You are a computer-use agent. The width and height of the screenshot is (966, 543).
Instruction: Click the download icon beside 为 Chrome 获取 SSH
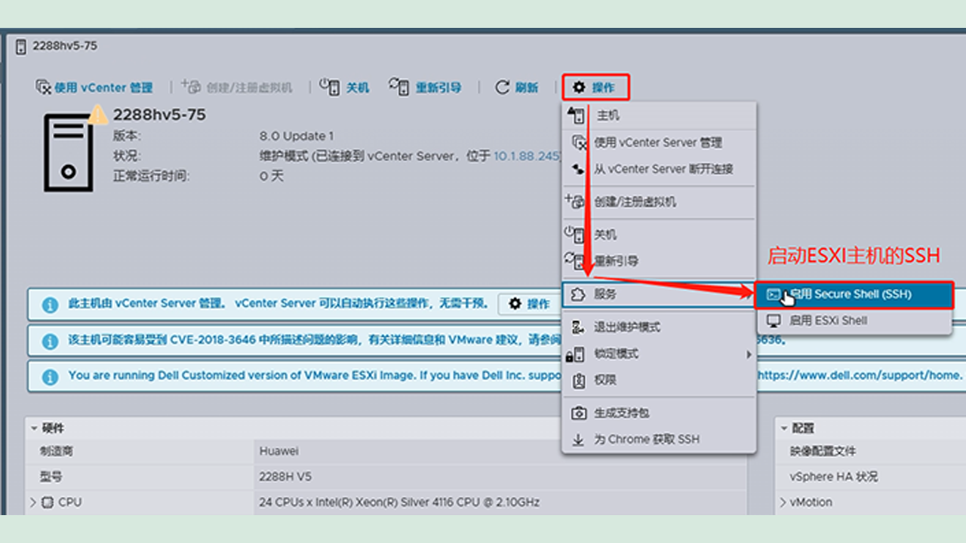pos(578,440)
